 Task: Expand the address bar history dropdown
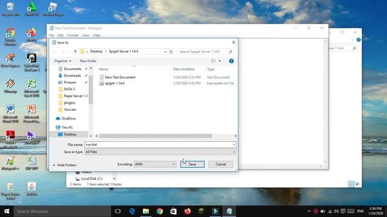pyautogui.click(x=165, y=52)
